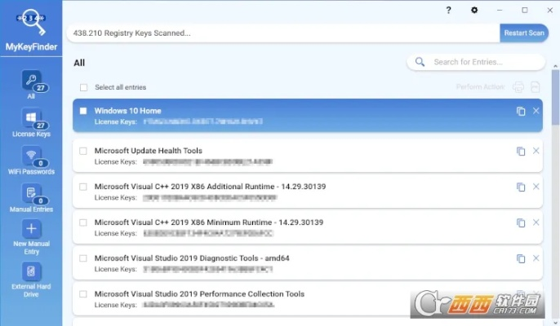Copy the Windows 10 Home license key

tap(520, 111)
